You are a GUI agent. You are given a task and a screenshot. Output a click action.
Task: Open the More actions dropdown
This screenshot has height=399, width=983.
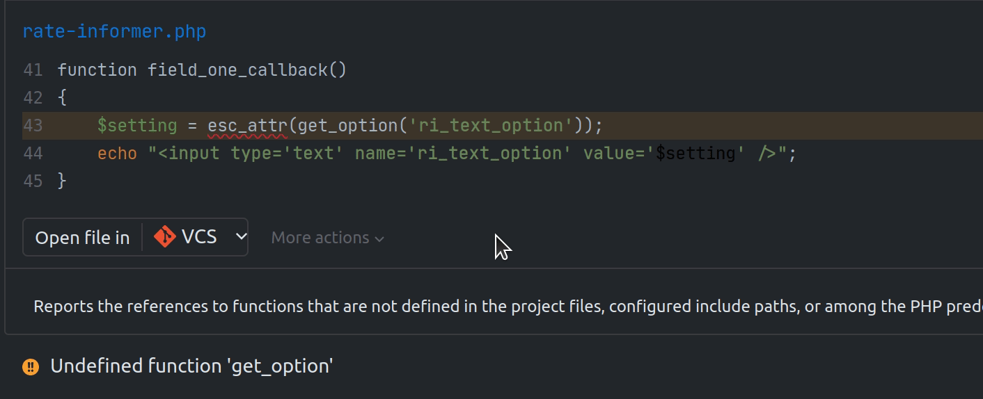(327, 238)
